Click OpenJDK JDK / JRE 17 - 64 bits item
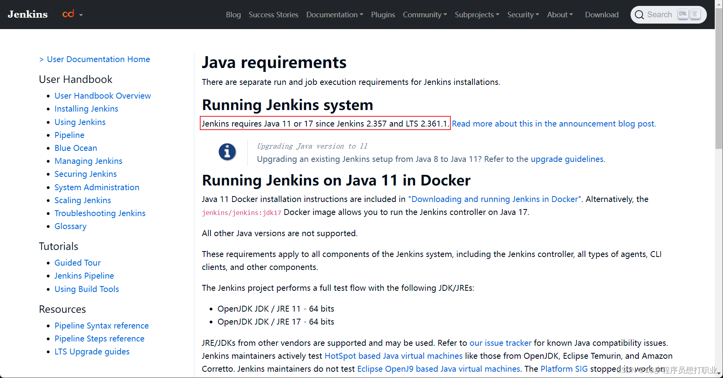Screen dimensions: 723x378 276,322
